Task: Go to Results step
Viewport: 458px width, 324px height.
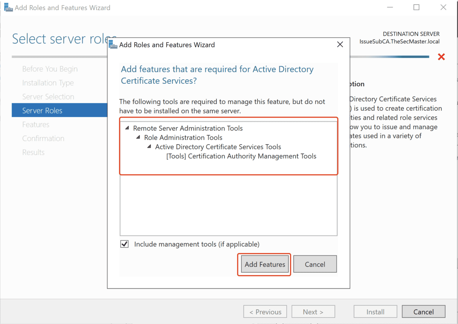Action: [33, 152]
